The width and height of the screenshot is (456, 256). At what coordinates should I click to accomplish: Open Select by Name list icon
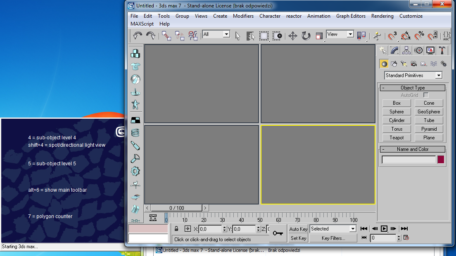250,36
